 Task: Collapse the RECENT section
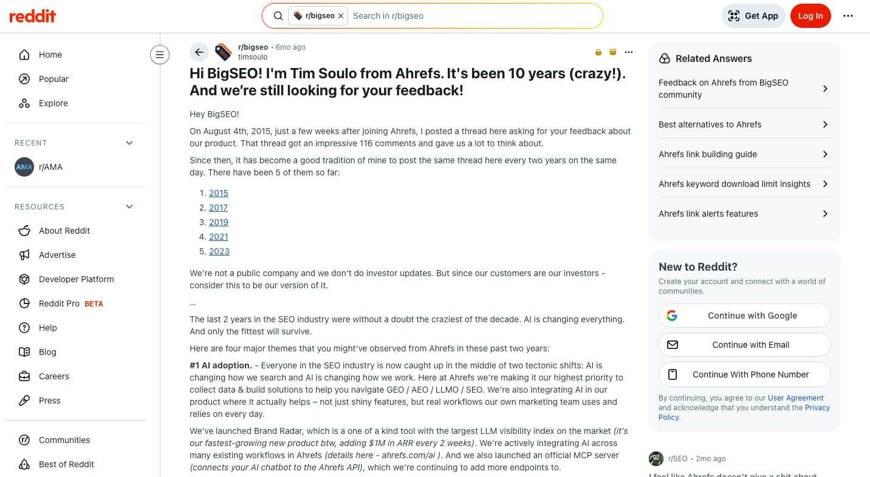(129, 143)
